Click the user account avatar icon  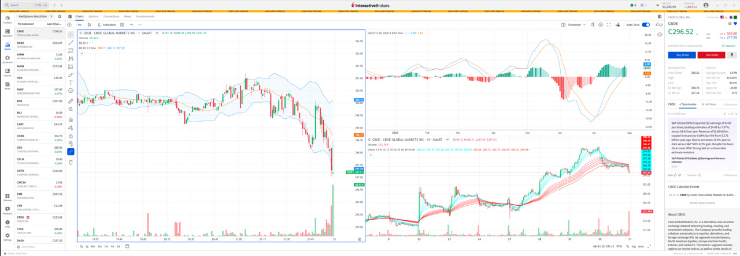pos(706,5)
